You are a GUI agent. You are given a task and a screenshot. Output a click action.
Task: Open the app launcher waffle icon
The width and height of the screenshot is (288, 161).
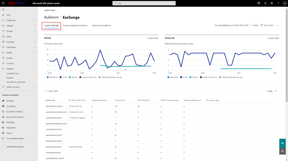(x=3, y=3)
